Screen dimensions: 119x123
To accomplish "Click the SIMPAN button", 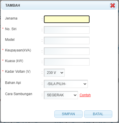I will tap(68, 114).
